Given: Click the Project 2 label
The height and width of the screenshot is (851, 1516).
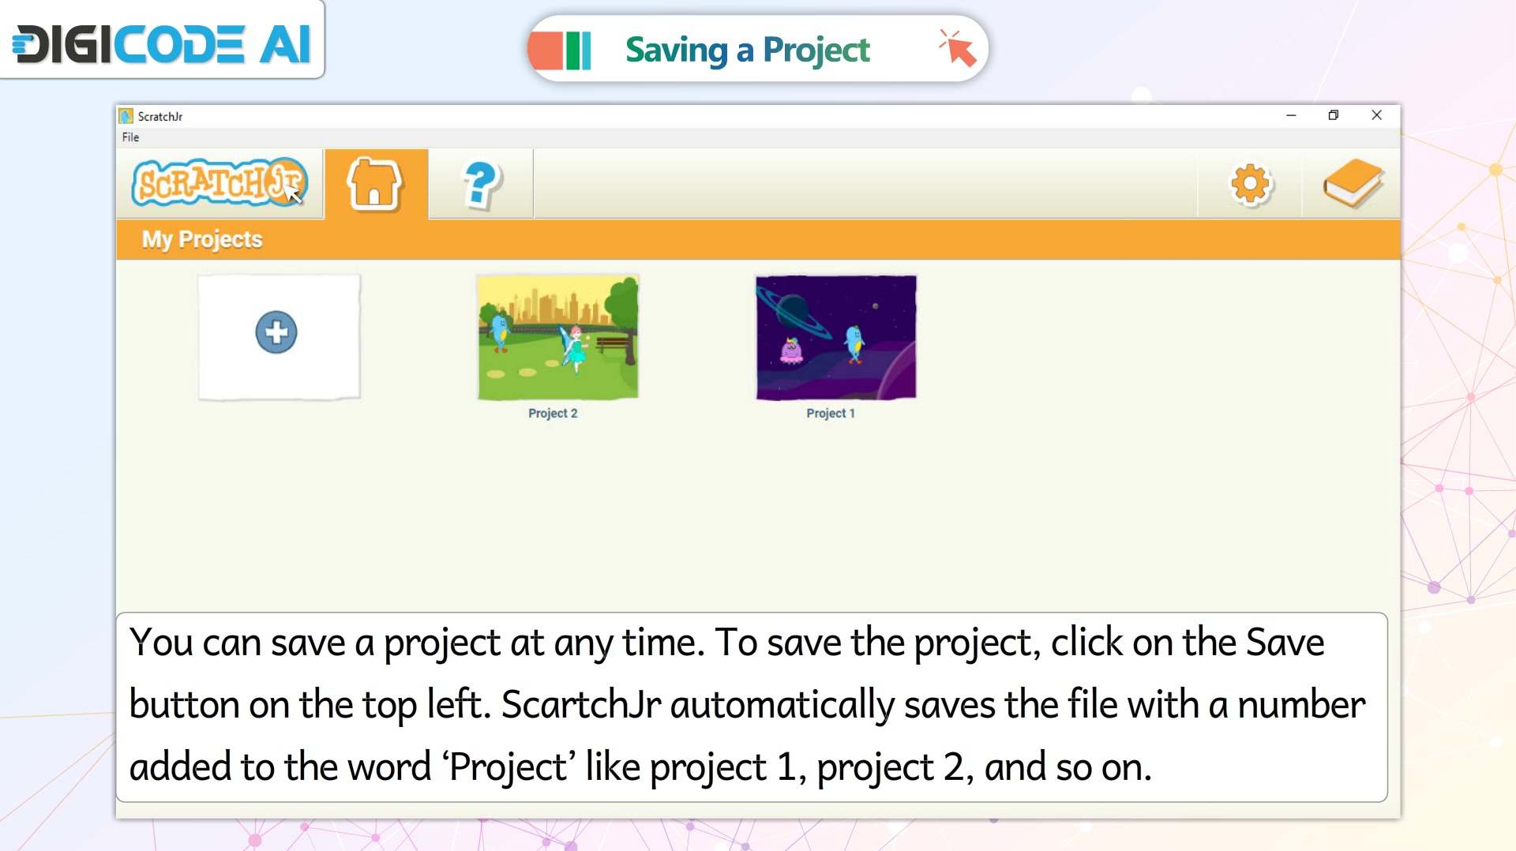Looking at the screenshot, I should tap(553, 413).
